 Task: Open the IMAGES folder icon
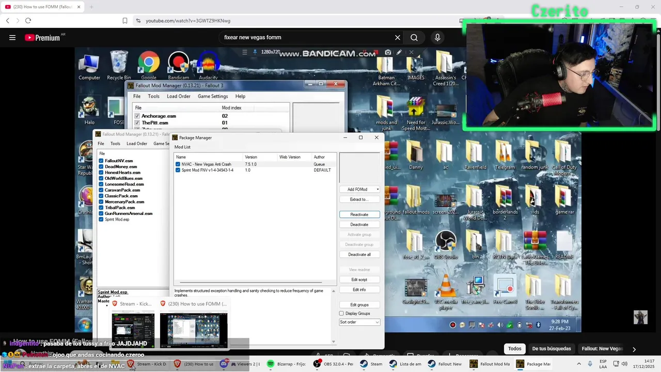click(415, 68)
